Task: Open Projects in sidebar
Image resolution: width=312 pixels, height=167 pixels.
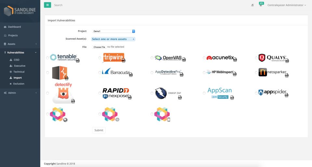Action: point(20,35)
